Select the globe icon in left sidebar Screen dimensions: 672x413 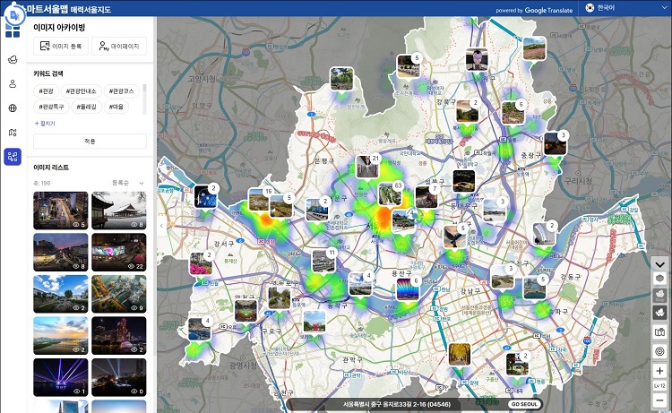point(13,108)
